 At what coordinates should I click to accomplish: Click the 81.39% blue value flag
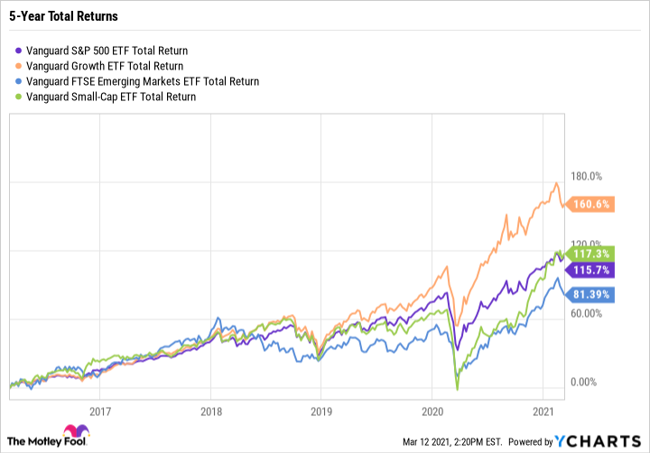[590, 295]
